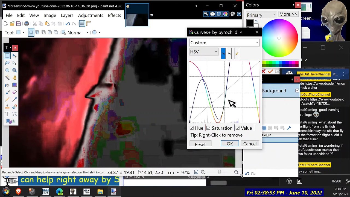This screenshot has height=197, width=350.
Task: Click the Undo arrow in the toolbar
Action: tap(68, 24)
